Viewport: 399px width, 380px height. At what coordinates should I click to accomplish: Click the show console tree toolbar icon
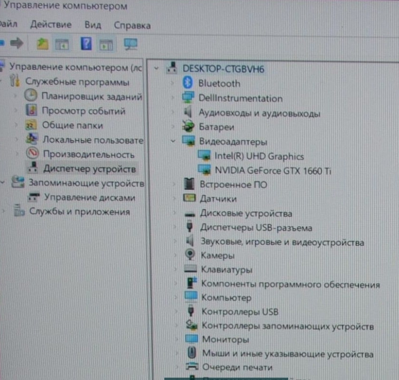coord(61,44)
